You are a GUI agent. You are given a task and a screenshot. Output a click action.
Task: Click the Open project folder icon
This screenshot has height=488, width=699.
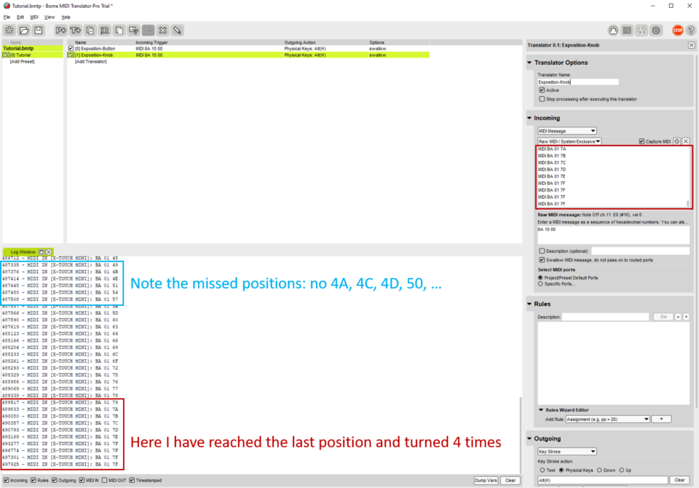point(24,31)
